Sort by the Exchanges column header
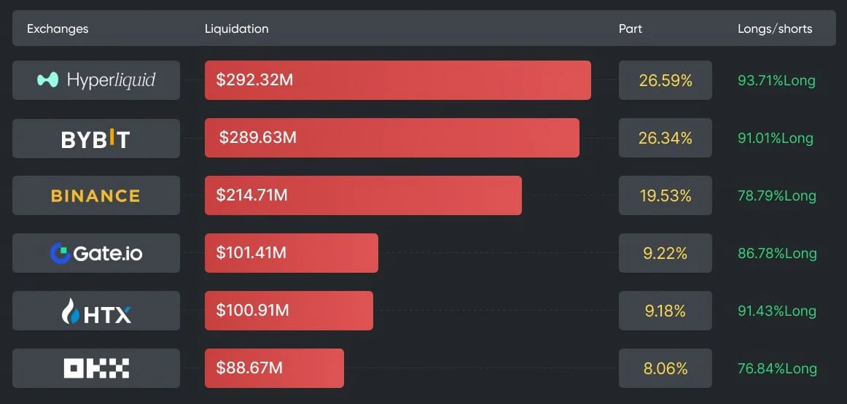 tap(58, 29)
